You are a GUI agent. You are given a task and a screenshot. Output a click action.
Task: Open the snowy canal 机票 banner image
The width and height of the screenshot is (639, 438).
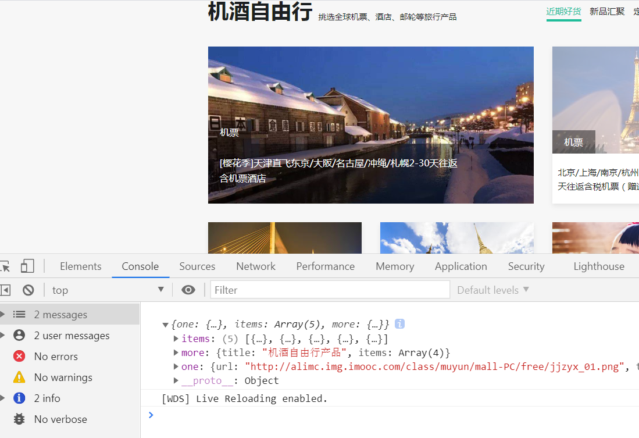371,125
